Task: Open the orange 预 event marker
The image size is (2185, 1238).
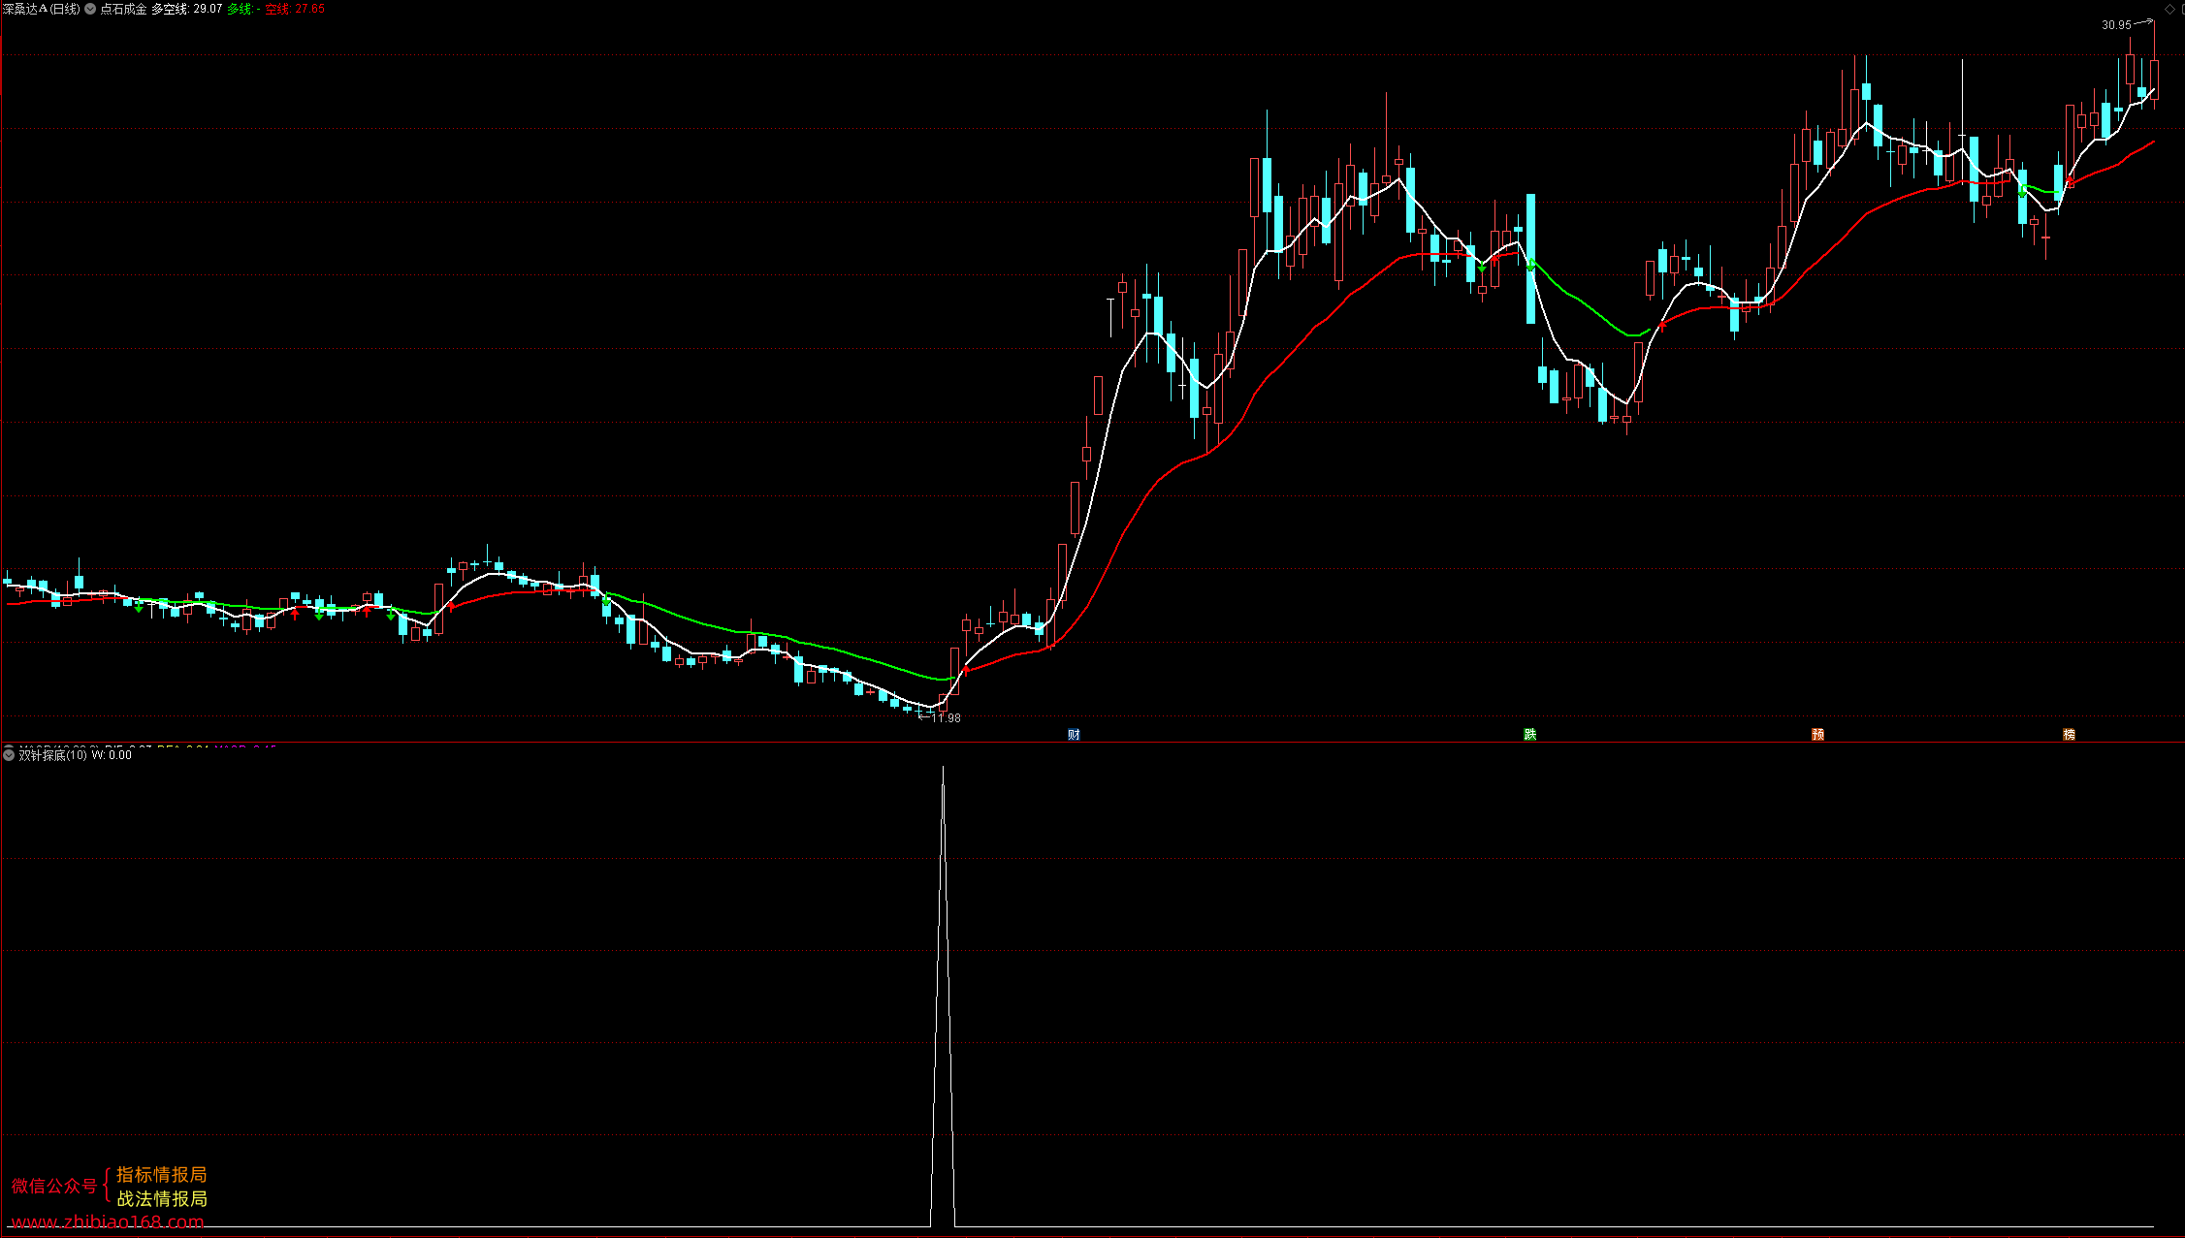Action: pyautogui.click(x=1818, y=734)
